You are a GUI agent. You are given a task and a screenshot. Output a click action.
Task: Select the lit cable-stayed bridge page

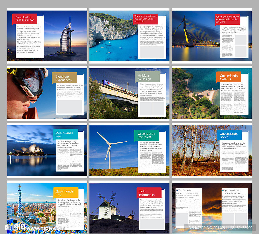click(212, 36)
